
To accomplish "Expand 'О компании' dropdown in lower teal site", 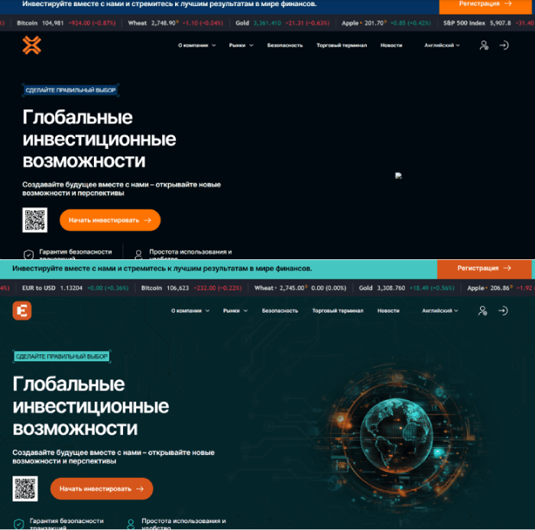I will tap(190, 311).
